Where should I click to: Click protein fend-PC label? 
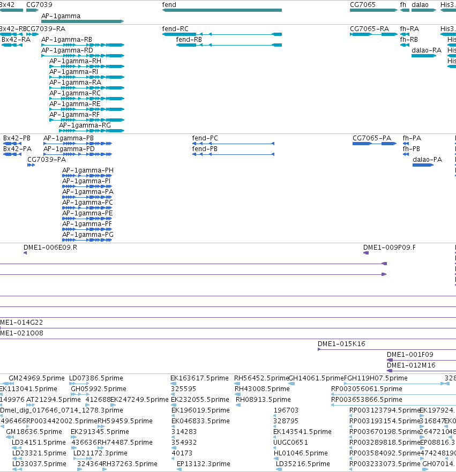coord(205,138)
